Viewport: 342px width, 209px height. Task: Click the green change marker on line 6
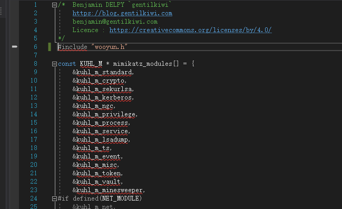(x=50, y=47)
